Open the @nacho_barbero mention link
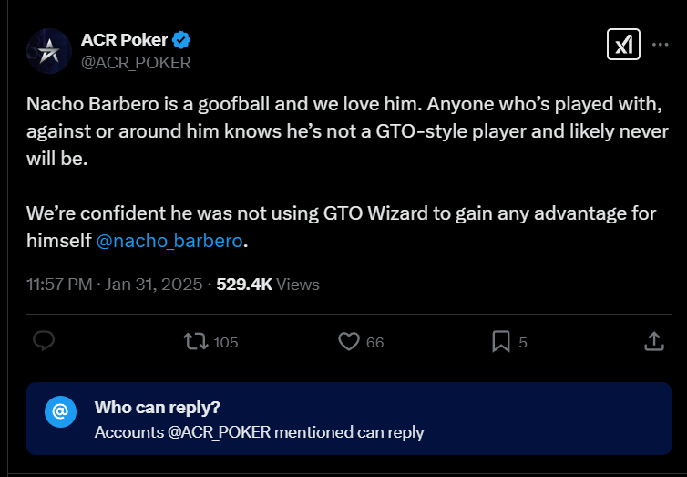 [171, 242]
